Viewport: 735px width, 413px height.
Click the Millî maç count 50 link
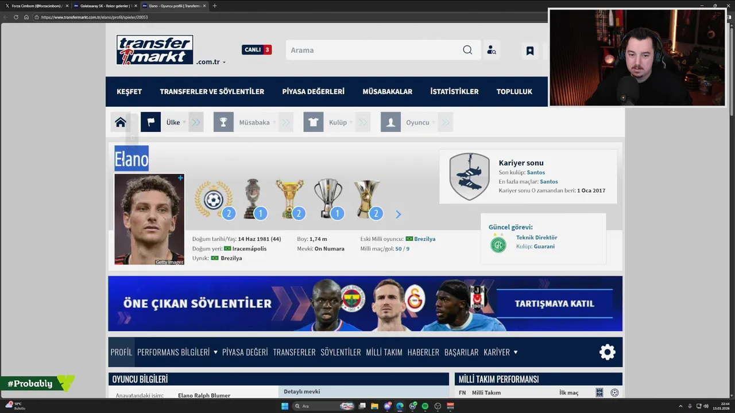(399, 248)
